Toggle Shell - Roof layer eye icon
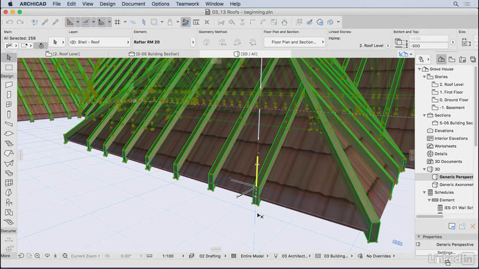Viewport: 479px width, 269px height. click(73, 42)
